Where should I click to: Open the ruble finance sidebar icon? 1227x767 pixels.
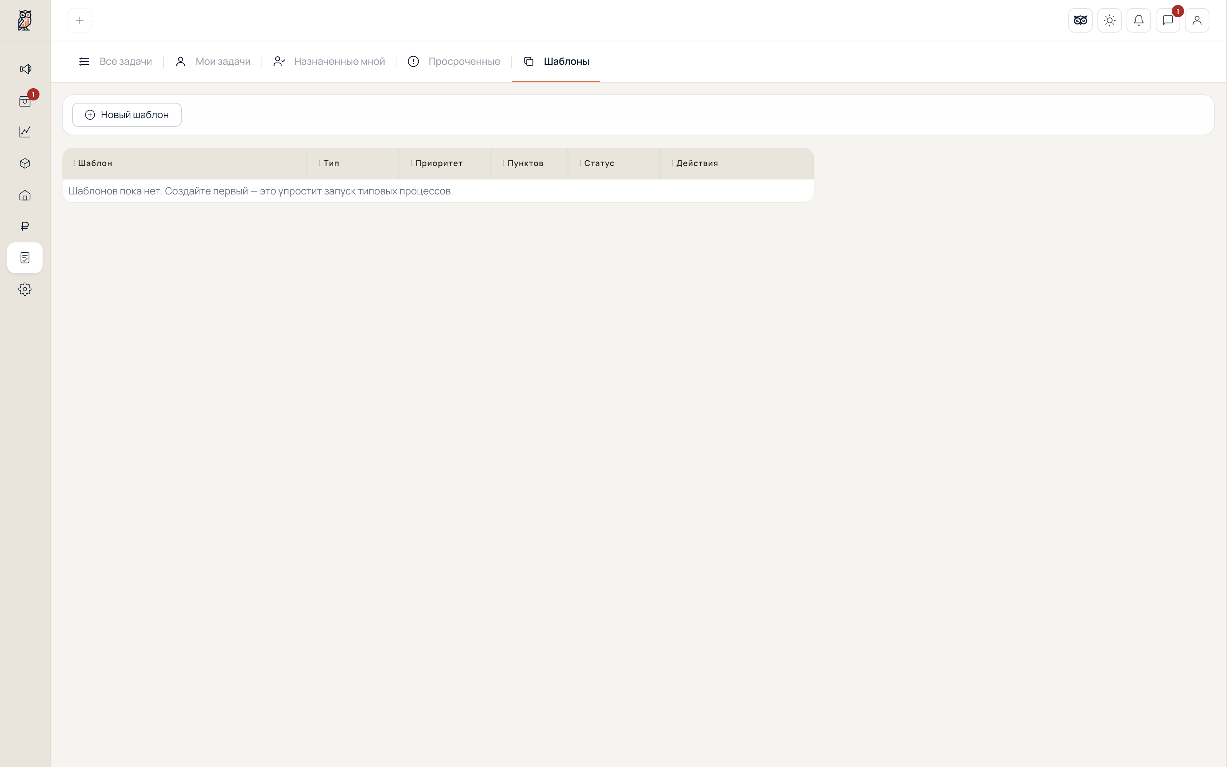(x=25, y=226)
